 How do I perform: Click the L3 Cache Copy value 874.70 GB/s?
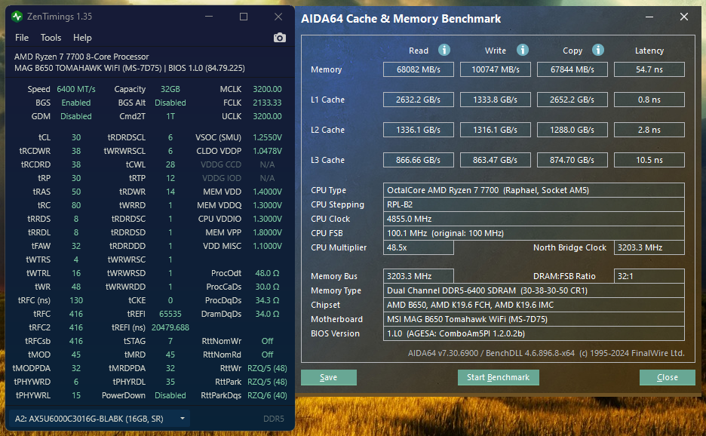click(572, 160)
